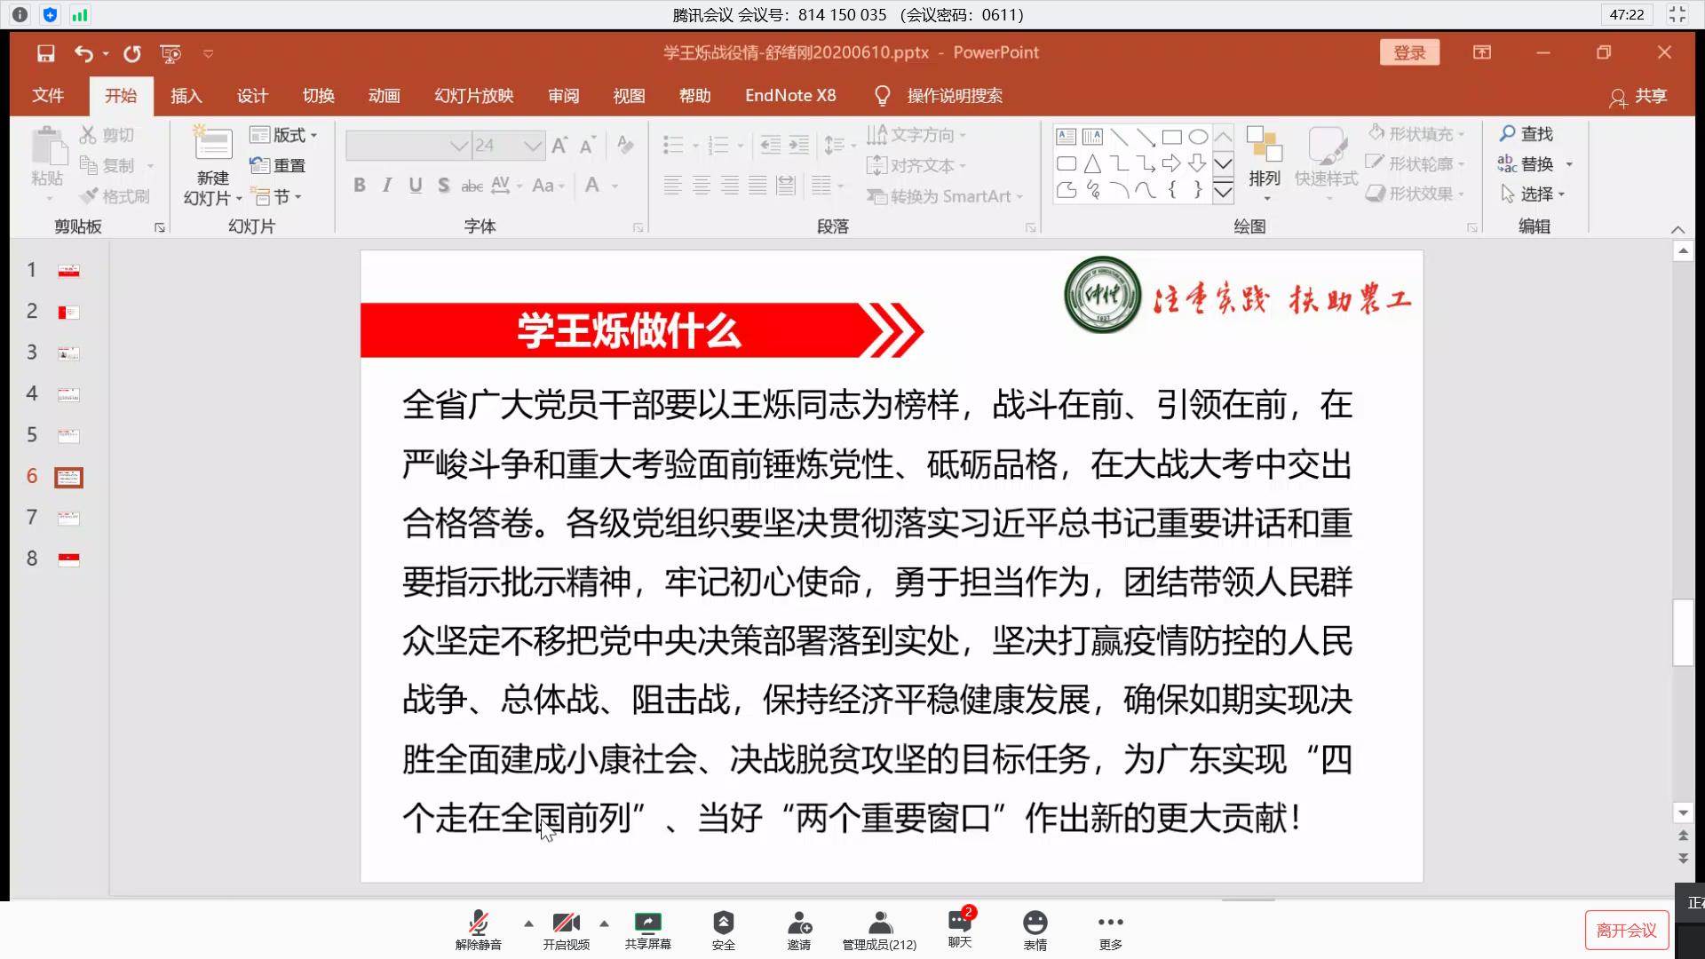Expand the font size dropdown
Viewport: 1705px width, 959px height.
click(x=533, y=146)
